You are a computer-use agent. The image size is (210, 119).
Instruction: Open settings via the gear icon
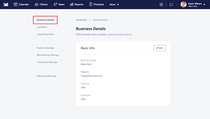point(161,5)
